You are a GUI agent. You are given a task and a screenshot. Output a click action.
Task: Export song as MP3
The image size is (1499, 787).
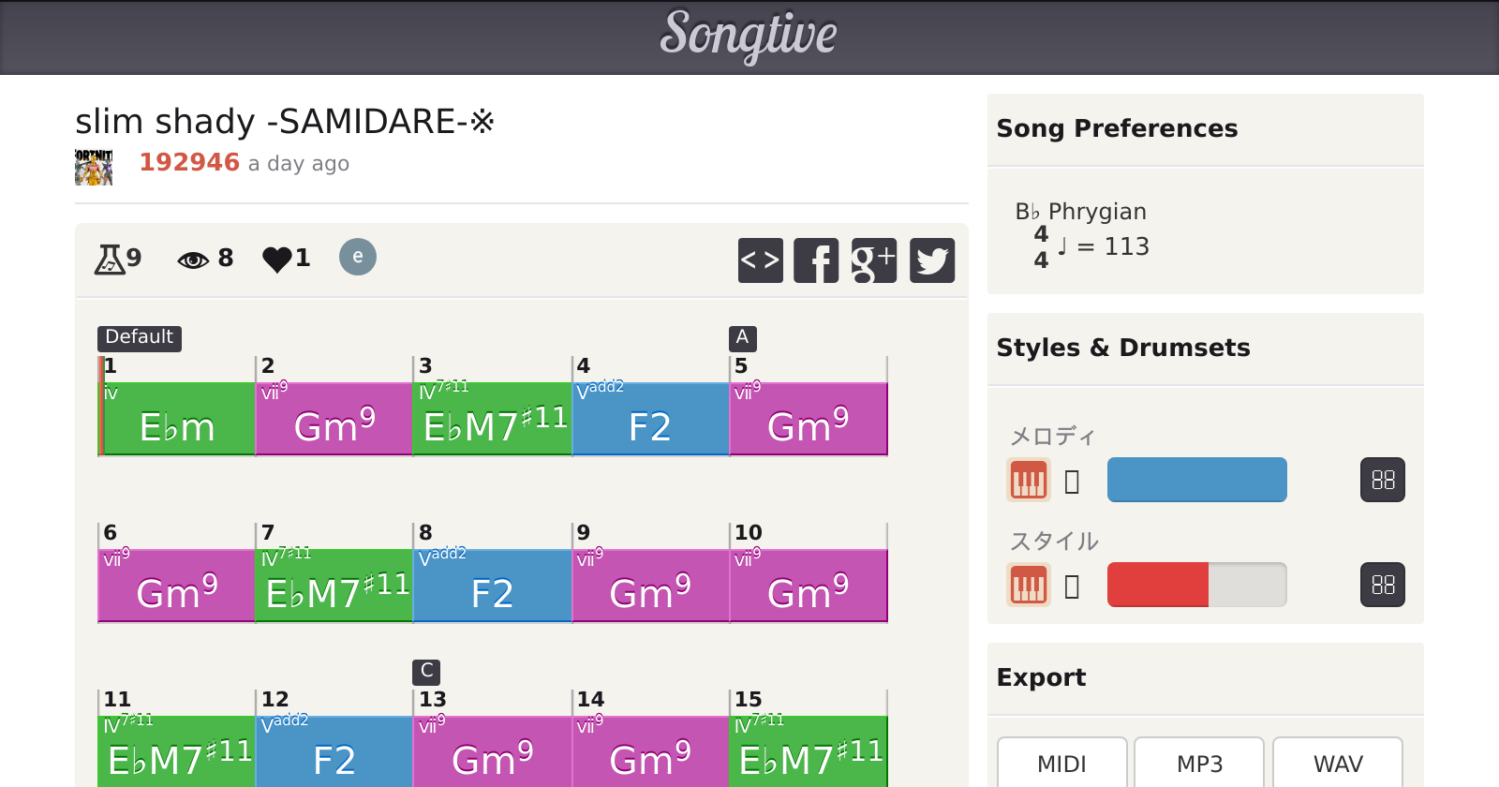point(1199,764)
